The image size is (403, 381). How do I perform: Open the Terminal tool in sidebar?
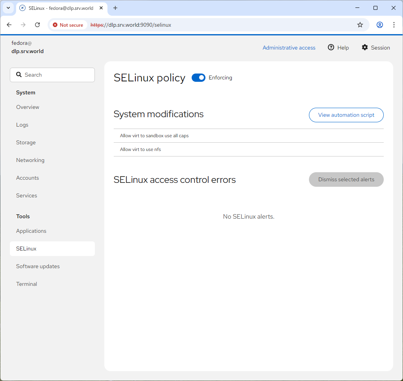(x=27, y=284)
